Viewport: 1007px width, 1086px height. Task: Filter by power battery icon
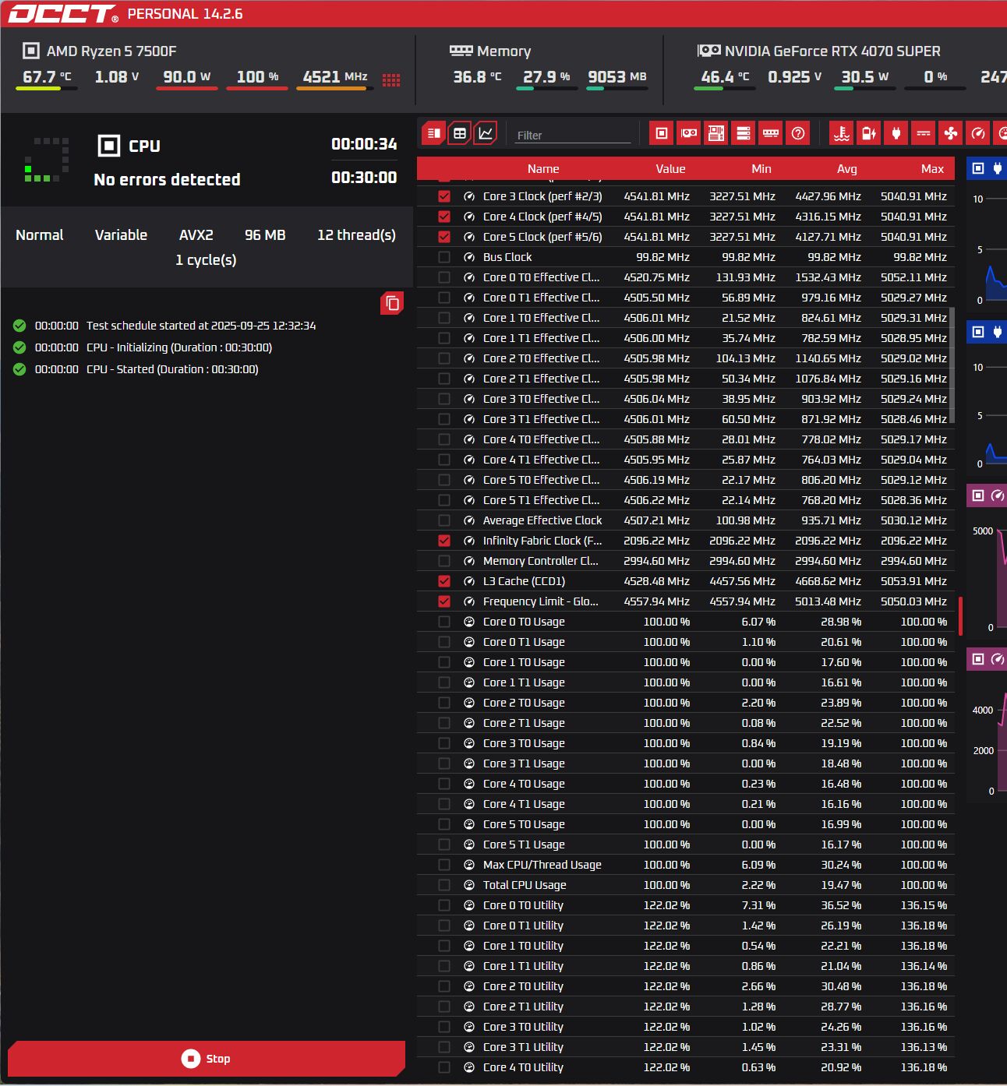point(869,133)
